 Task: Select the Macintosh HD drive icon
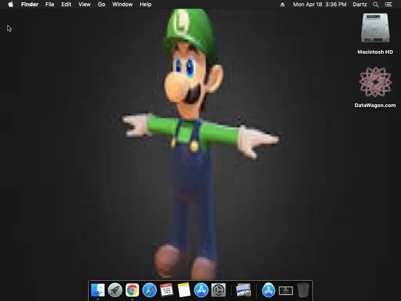click(x=375, y=28)
